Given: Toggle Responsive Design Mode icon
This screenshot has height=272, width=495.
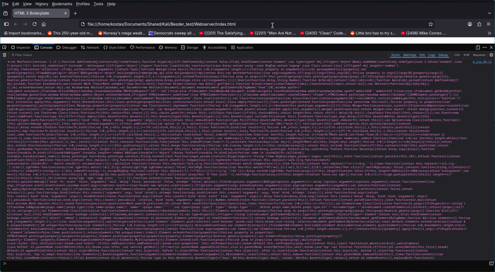Looking at the screenshot, I should pyautogui.click(x=478, y=47).
